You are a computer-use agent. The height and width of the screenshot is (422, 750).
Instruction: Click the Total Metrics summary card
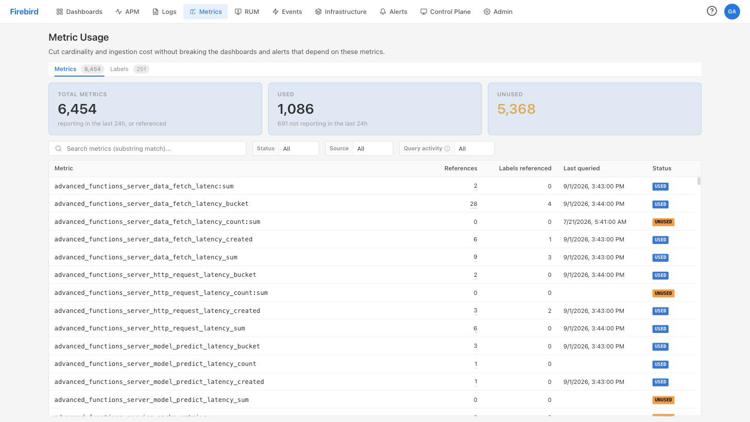pyautogui.click(x=155, y=109)
